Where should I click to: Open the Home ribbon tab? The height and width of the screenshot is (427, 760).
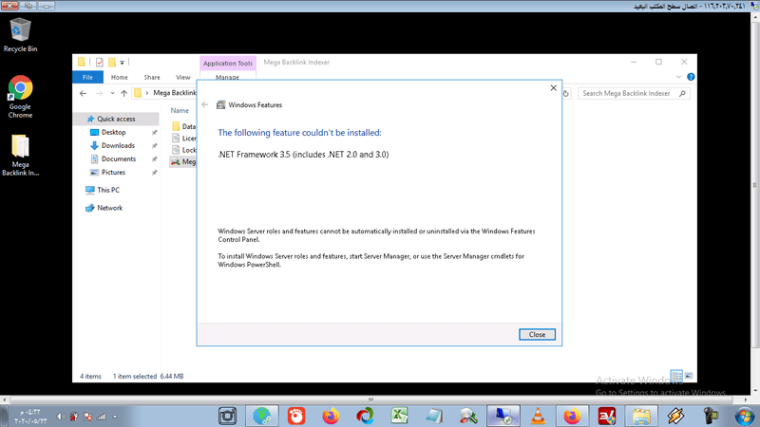[x=120, y=77]
